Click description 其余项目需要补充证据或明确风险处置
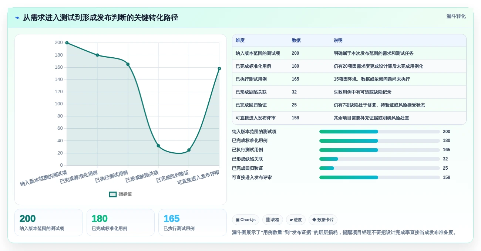Image resolution: width=481 pixels, height=251 pixels. 371,118
